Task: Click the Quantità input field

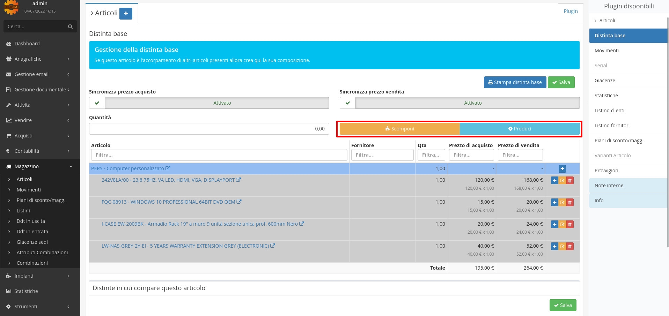Action: point(209,129)
